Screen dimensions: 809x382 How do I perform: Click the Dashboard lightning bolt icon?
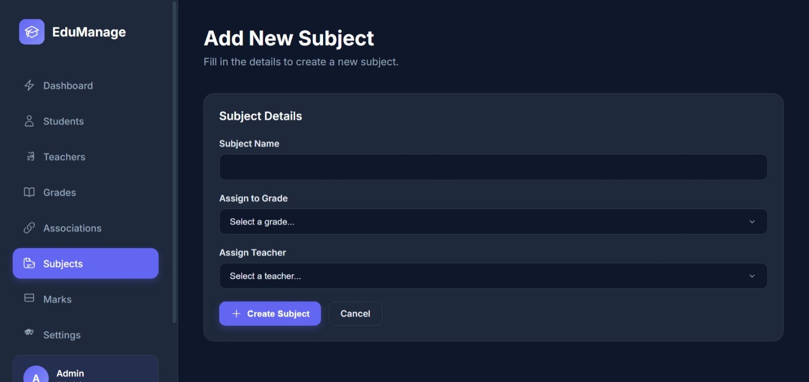coord(29,85)
